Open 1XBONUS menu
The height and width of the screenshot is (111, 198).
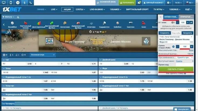click(175, 9)
